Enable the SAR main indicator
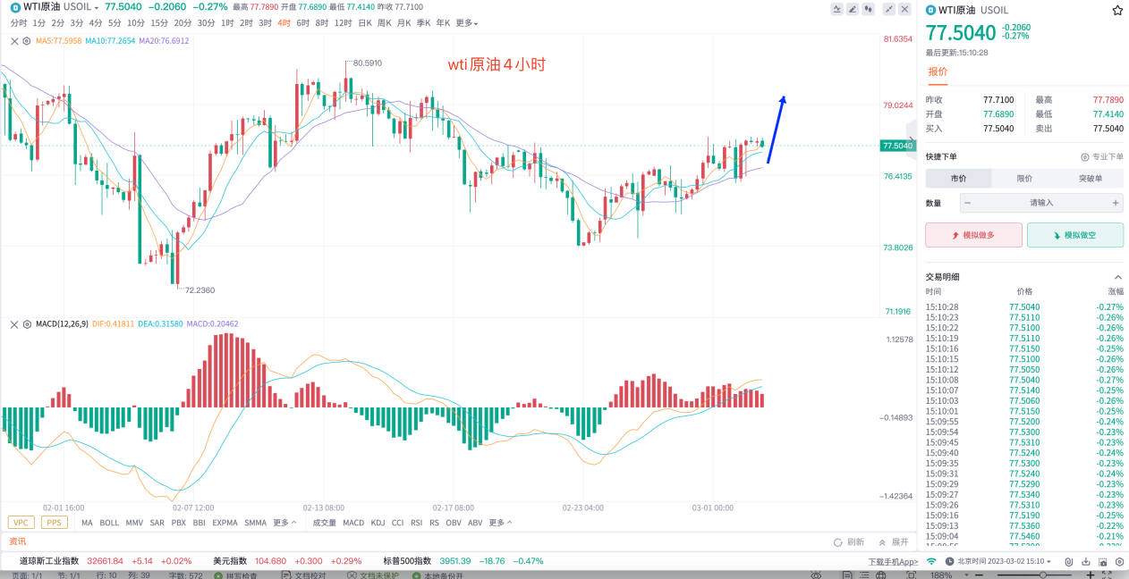Screen dimensions: 1129x579 tap(157, 523)
